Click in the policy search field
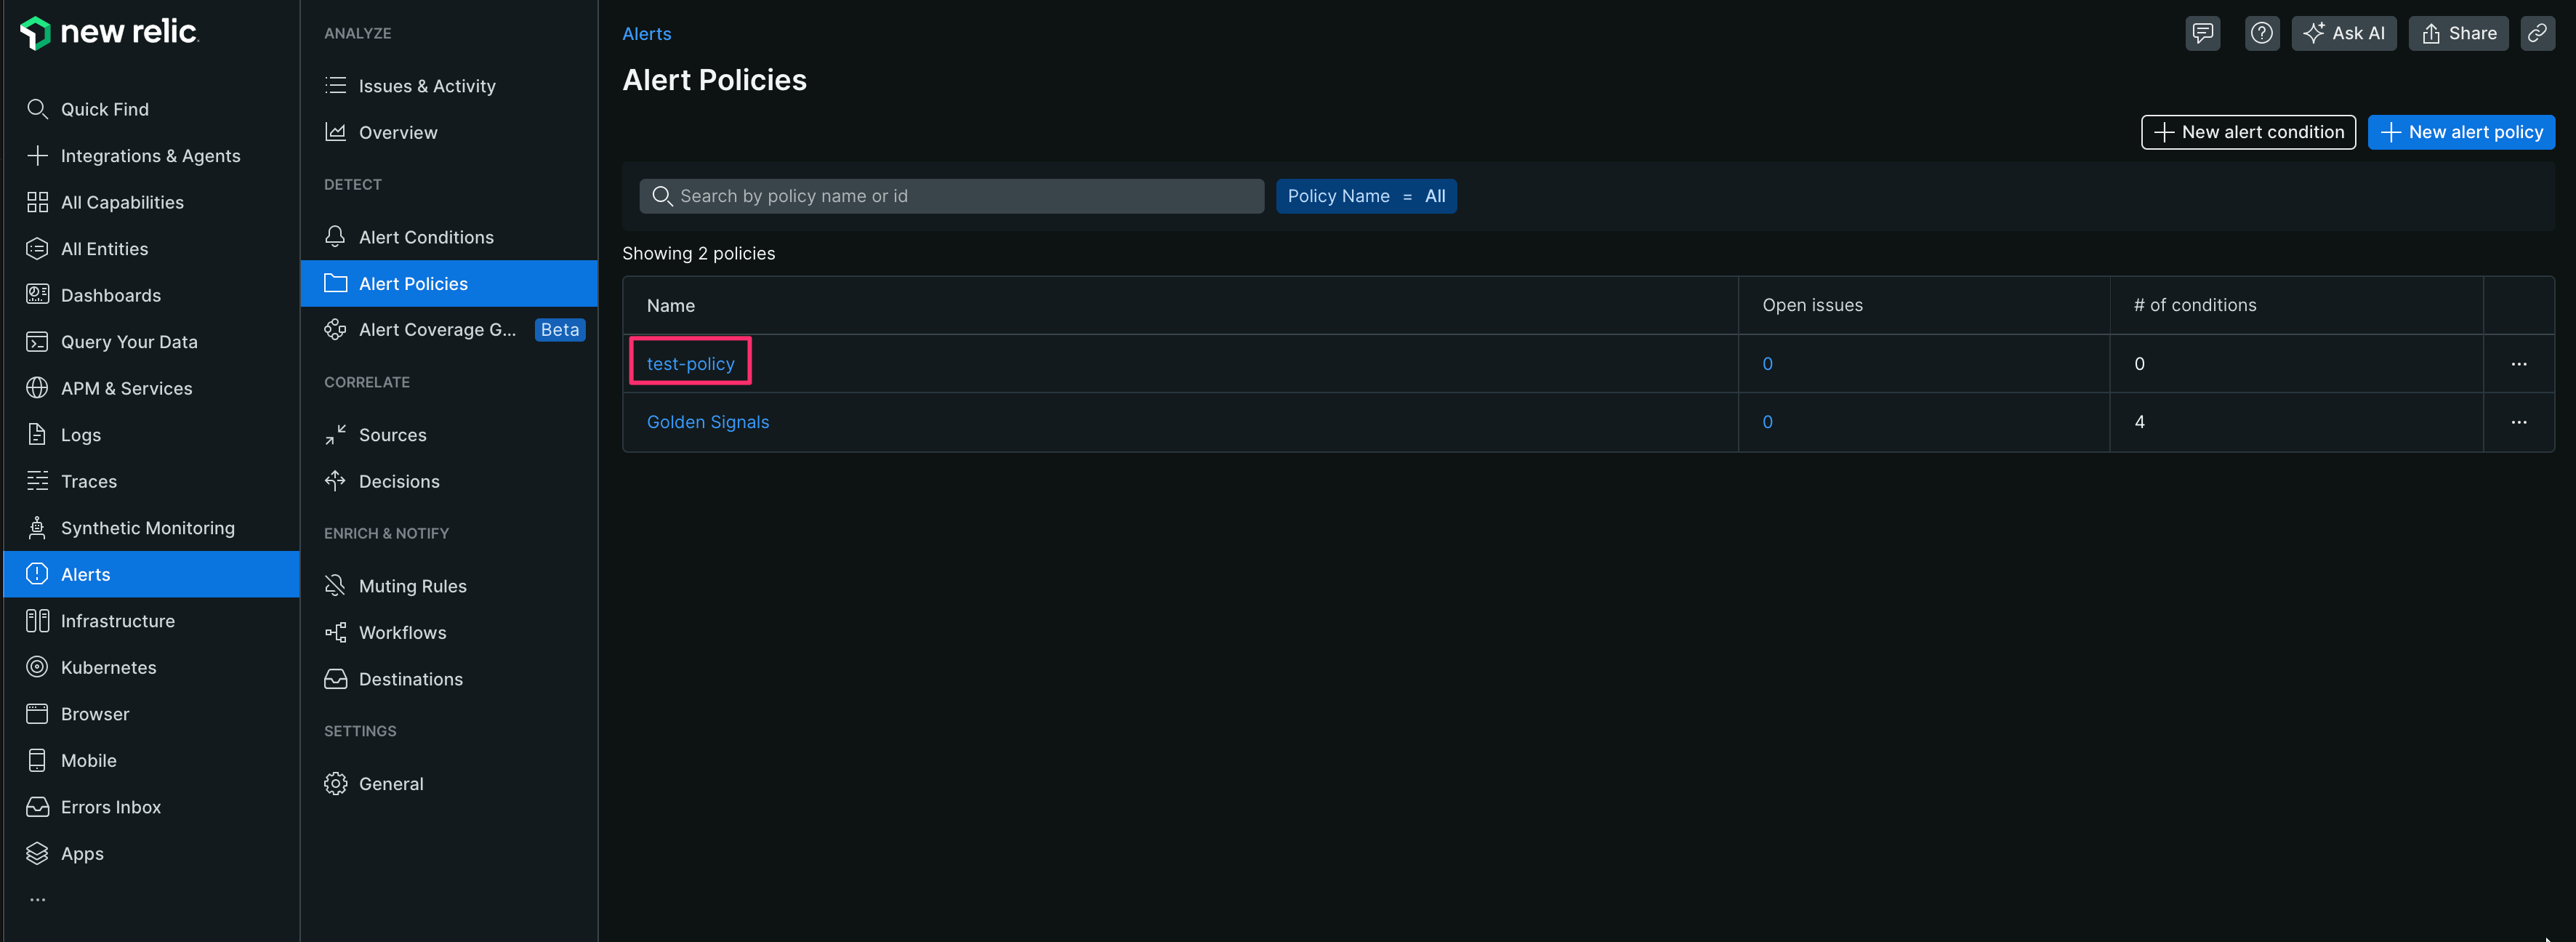This screenshot has width=2576, height=942. pyautogui.click(x=950, y=196)
